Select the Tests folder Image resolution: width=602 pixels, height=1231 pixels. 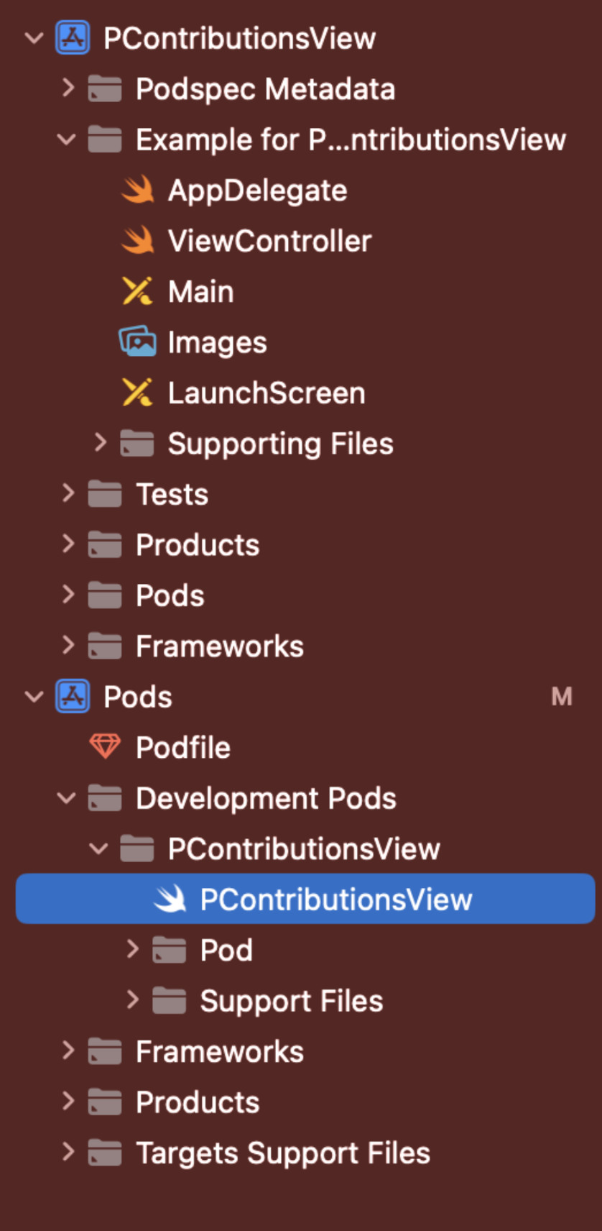pos(148,494)
